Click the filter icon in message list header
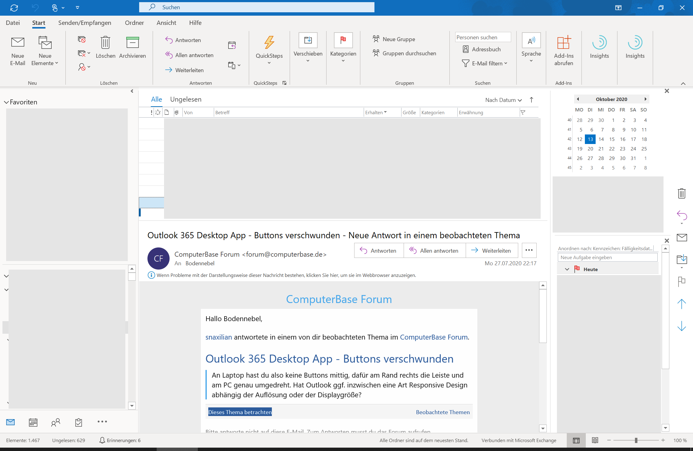Viewport: 693px width, 451px height. pyautogui.click(x=523, y=113)
